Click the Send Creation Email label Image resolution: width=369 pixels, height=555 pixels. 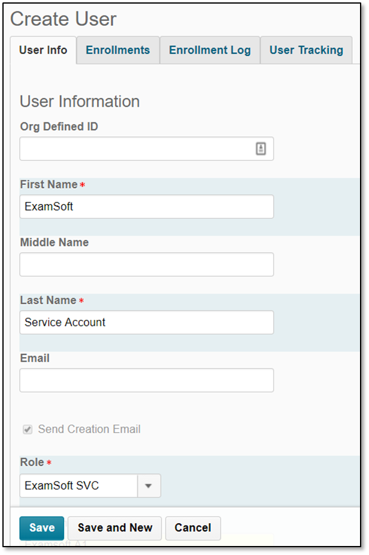[x=89, y=430]
